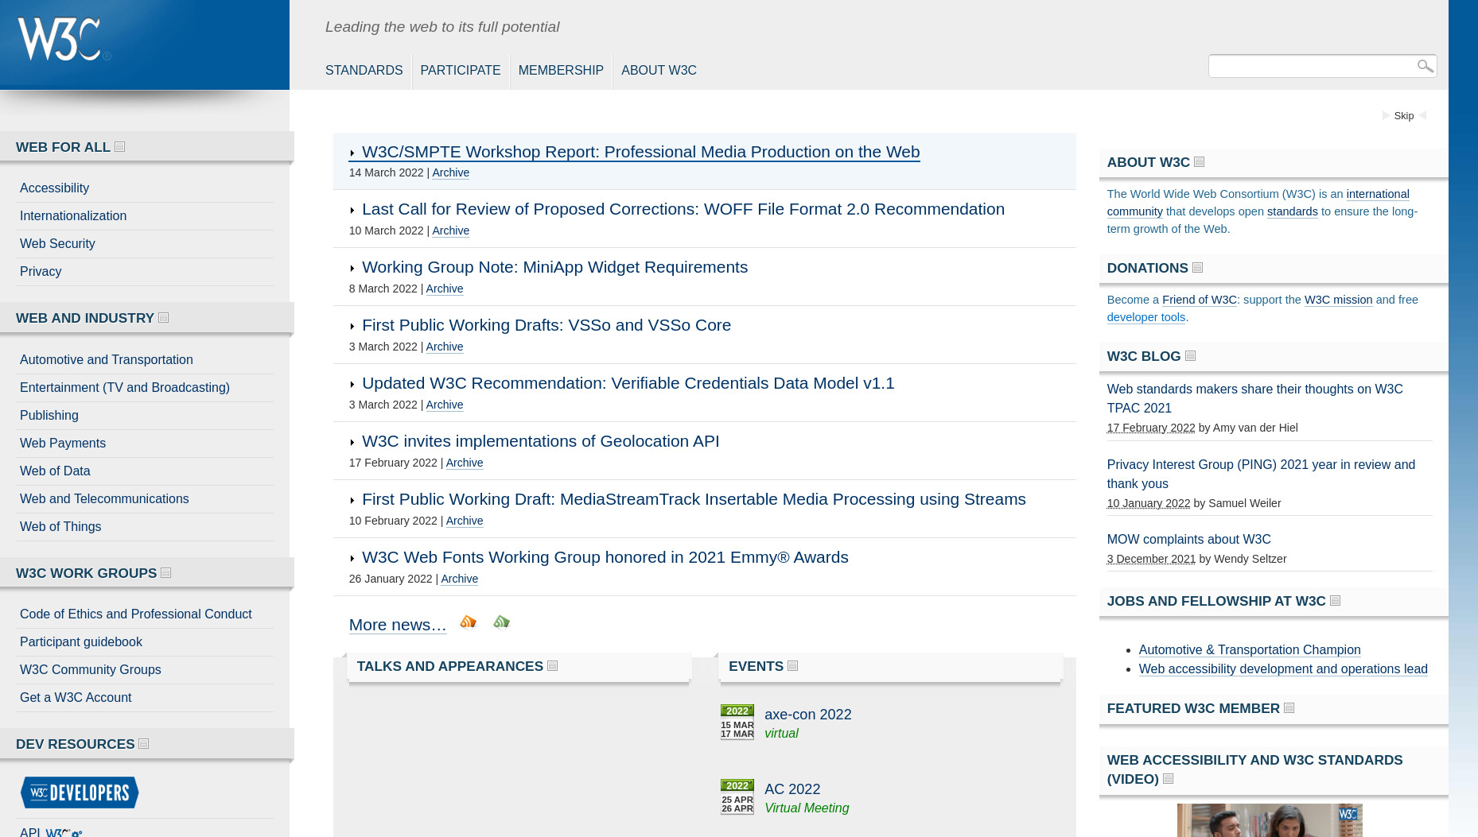Click the axe-con 2022 calendar date icon
1478x837 pixels.
pyautogui.click(x=737, y=722)
